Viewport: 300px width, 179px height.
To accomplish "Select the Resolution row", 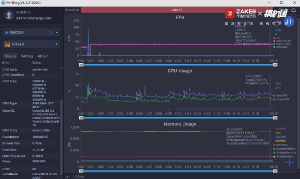I will tap(30, 137).
